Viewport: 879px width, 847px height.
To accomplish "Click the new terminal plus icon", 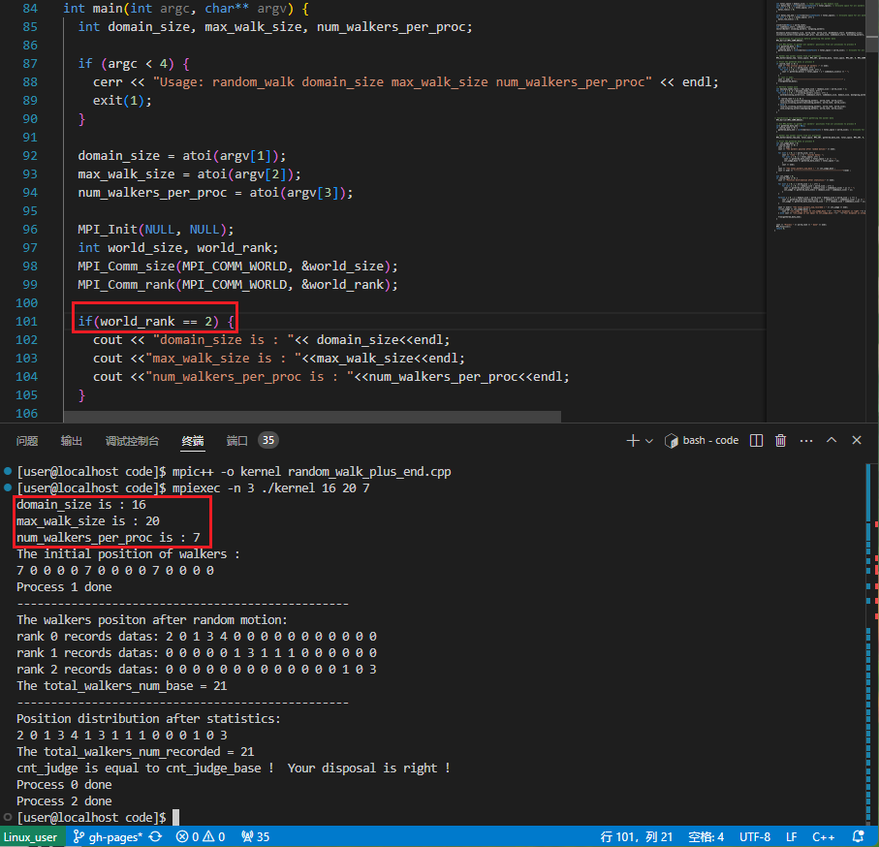I will pyautogui.click(x=632, y=441).
